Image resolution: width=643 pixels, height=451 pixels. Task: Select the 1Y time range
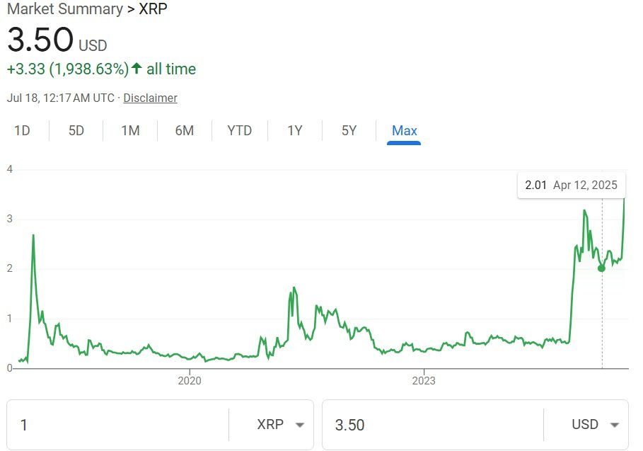pyautogui.click(x=294, y=130)
